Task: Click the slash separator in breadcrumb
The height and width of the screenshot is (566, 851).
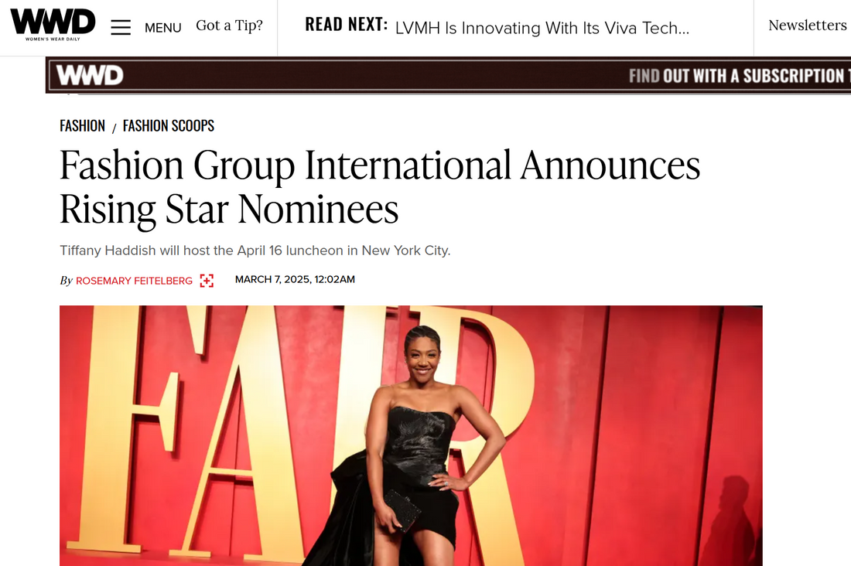Action: point(114,128)
